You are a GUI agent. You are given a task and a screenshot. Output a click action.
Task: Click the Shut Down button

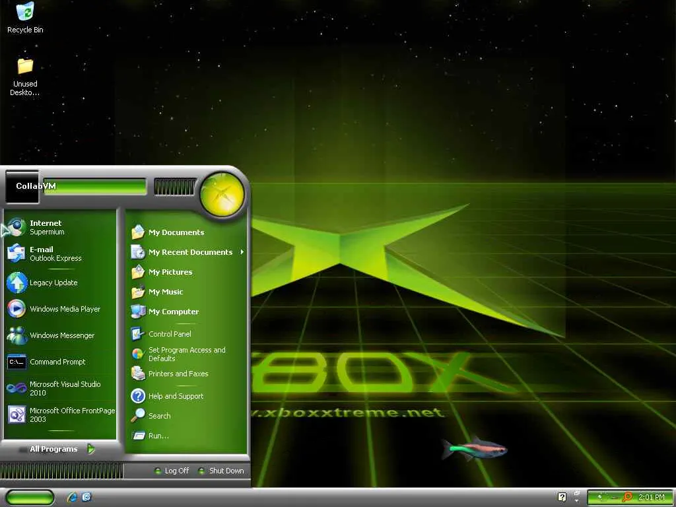pyautogui.click(x=222, y=471)
